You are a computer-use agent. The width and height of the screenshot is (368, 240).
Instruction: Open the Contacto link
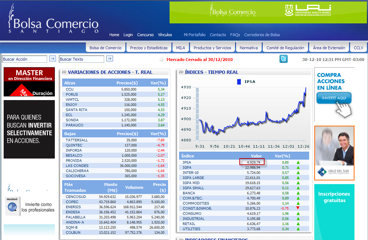point(218,35)
